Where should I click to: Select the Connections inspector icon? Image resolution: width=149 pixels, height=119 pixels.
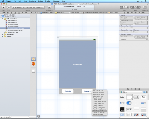pyautogui.click(x=143, y=13)
